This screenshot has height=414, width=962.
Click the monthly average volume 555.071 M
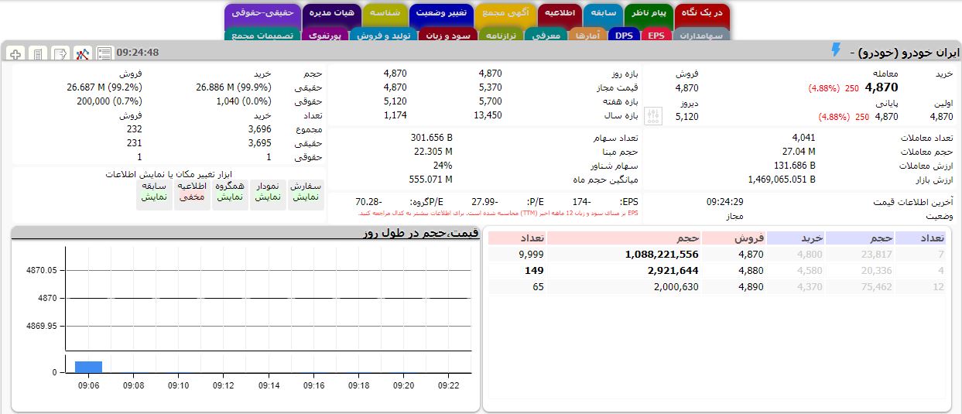[431, 179]
